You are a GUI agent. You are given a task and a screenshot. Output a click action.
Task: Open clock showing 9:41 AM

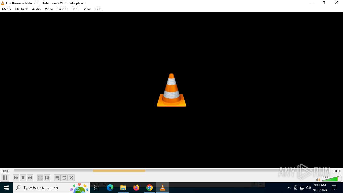tap(320, 188)
